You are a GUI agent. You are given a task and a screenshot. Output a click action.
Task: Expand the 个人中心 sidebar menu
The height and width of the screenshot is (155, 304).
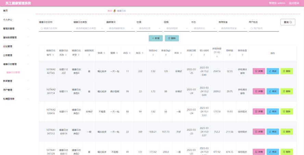pyautogui.click(x=16, y=20)
